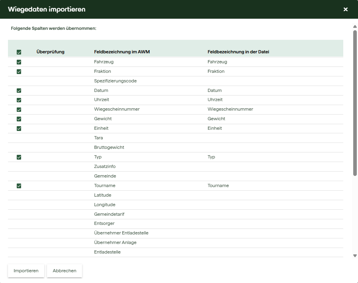The width and height of the screenshot is (358, 283).
Task: Click the Importieren button
Action: [x=26, y=271]
